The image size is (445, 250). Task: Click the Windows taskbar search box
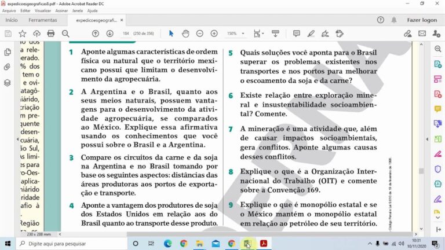71,244
